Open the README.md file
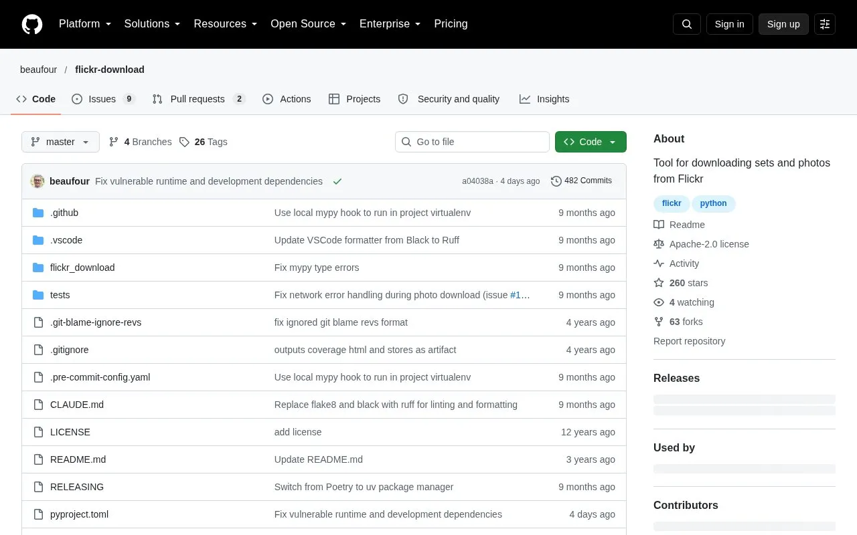The image size is (857, 535). (78, 459)
